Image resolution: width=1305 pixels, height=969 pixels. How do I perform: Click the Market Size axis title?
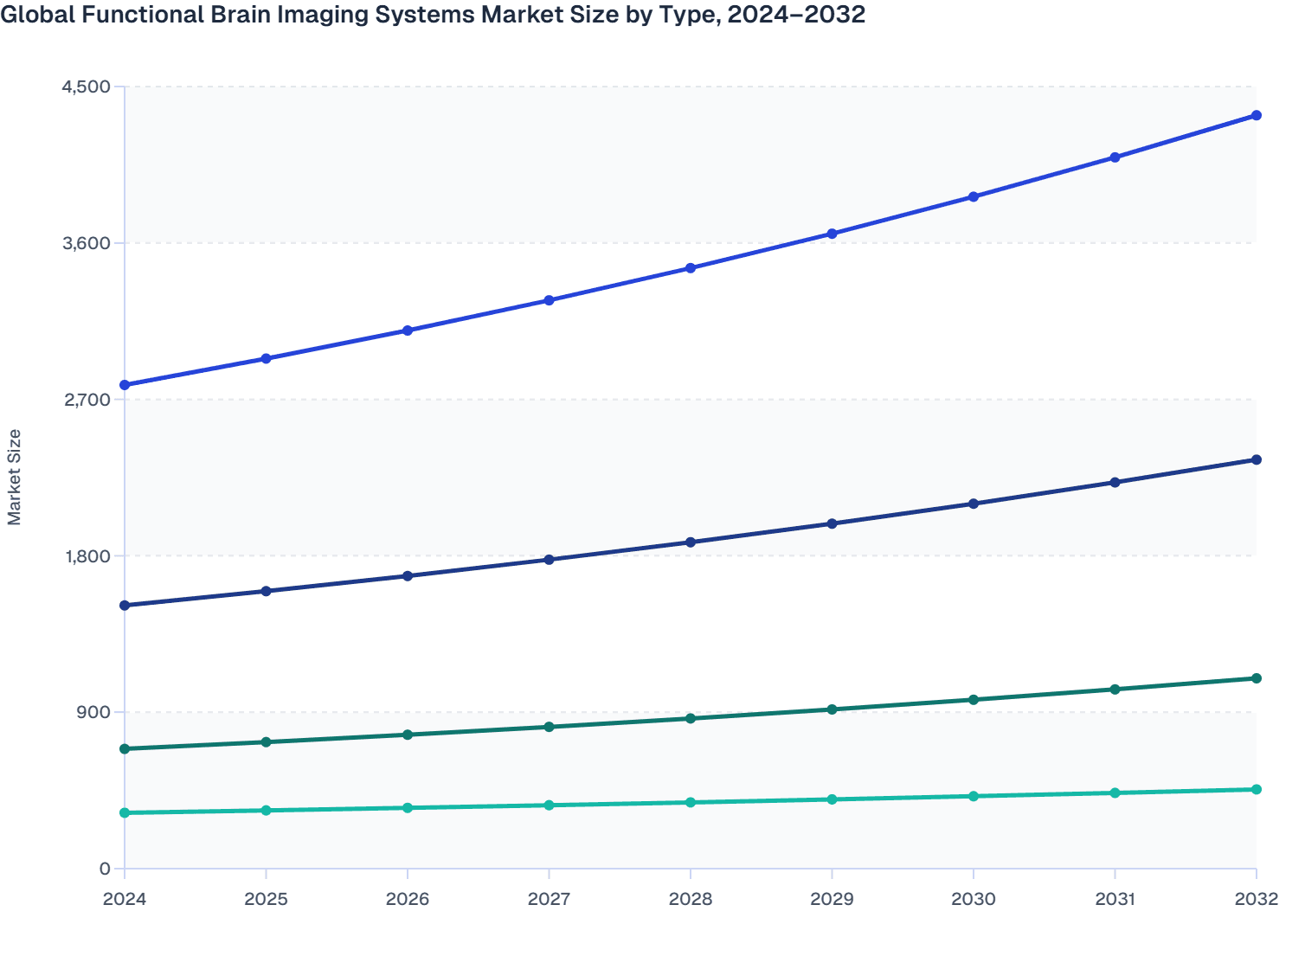(16, 476)
